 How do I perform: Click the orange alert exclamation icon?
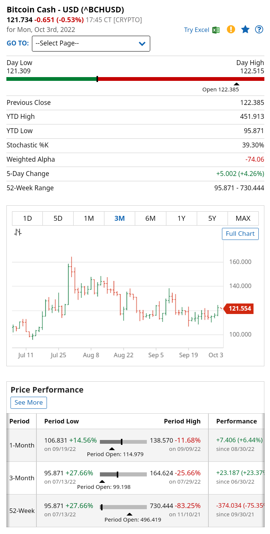(231, 29)
